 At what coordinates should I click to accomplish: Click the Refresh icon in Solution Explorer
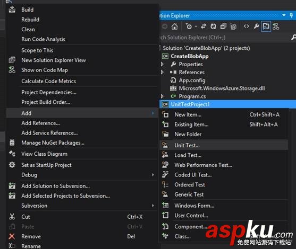[213, 26]
